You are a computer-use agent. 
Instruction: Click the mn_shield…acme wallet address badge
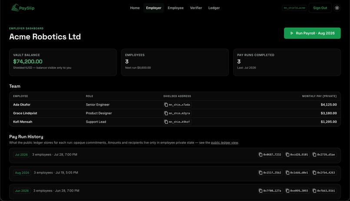pyautogui.click(x=294, y=8)
